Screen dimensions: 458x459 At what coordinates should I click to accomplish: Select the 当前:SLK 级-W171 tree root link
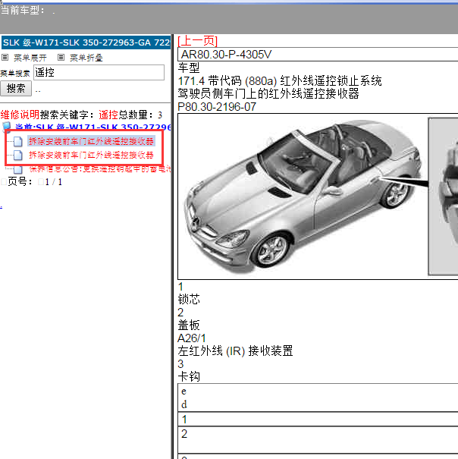[93, 127]
